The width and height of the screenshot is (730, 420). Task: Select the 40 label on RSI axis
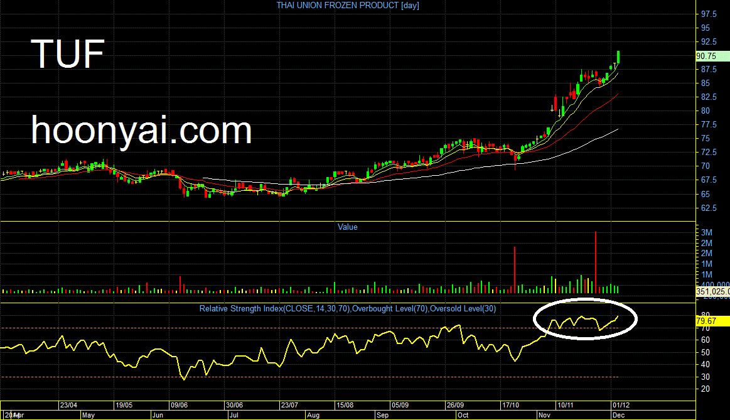(x=706, y=365)
